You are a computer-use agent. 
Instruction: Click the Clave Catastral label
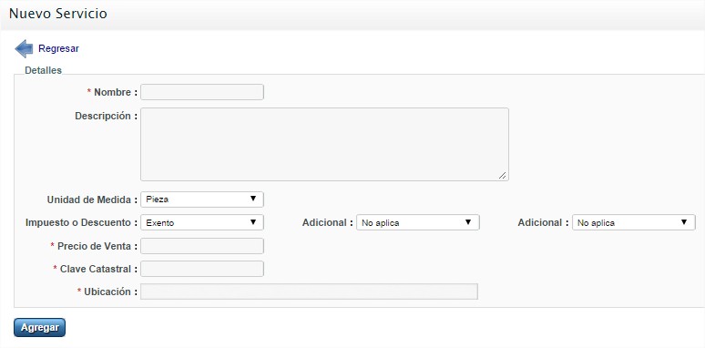[96, 269]
